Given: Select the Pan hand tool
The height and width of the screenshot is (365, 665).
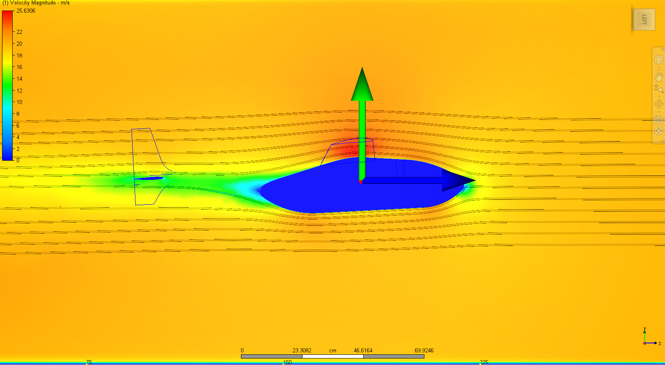Looking at the screenshot, I should click(658, 77).
